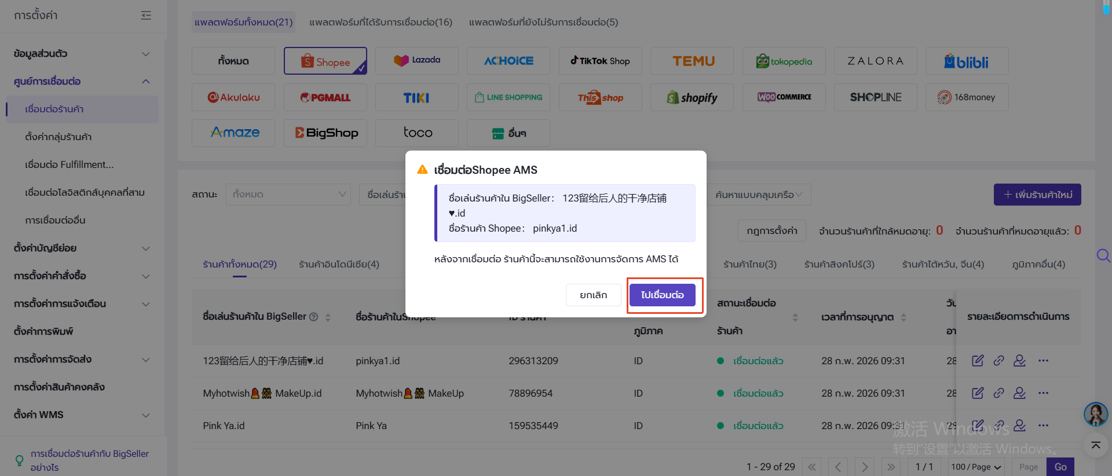Select the Shopee platform filter
The height and width of the screenshot is (476, 1112).
(x=325, y=61)
